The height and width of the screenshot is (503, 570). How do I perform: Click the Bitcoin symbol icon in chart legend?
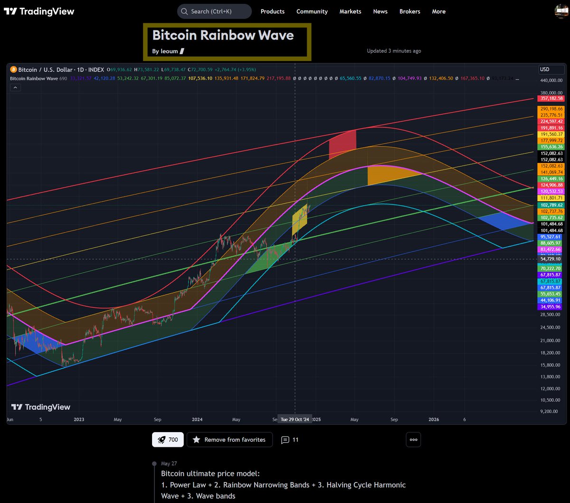tap(13, 69)
